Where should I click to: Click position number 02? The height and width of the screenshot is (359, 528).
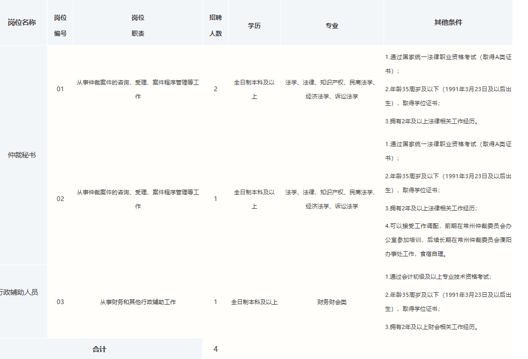60,199
